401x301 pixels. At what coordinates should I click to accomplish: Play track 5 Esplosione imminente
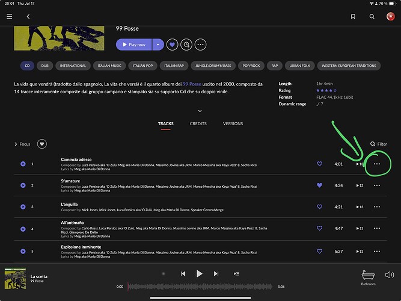click(x=23, y=251)
